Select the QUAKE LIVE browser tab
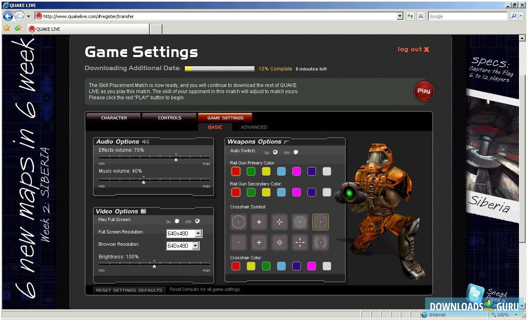Viewport: 528px width, 320px height. pos(88,29)
